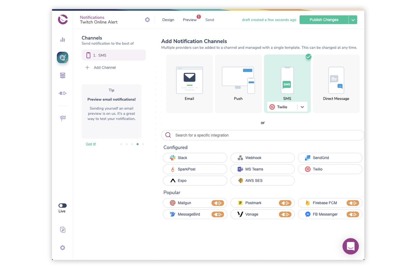Open the analytics bar chart sidebar icon
Screen dimensions: 416x269
(x=63, y=40)
